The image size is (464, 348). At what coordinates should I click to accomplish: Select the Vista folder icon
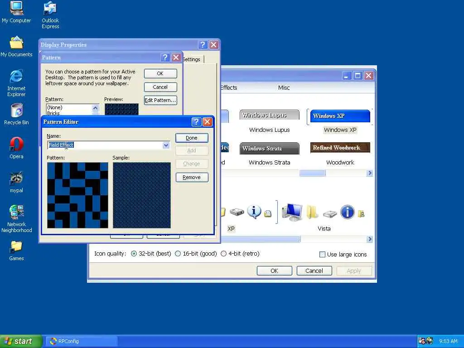click(x=312, y=212)
